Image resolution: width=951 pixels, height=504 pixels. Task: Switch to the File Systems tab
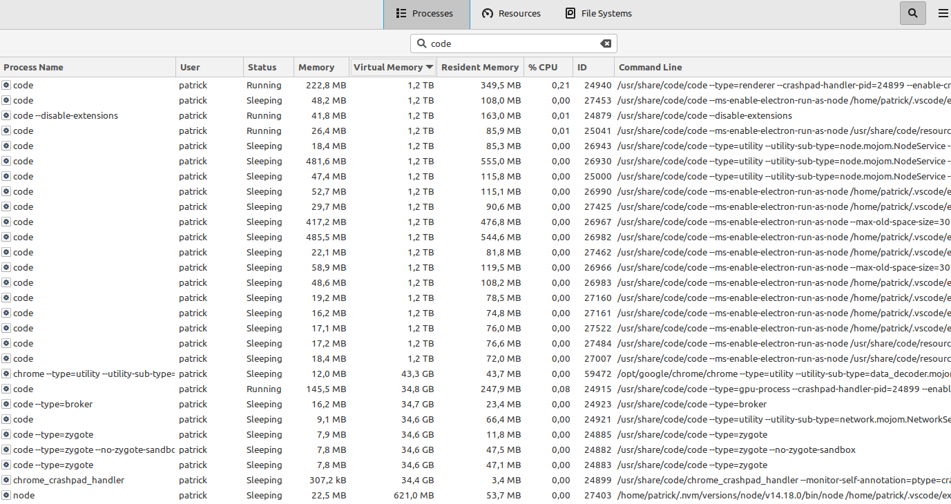coord(598,12)
